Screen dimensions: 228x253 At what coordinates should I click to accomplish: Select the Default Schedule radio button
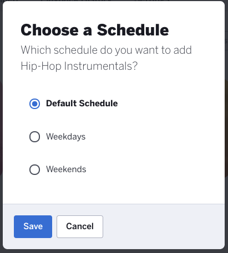(34, 104)
